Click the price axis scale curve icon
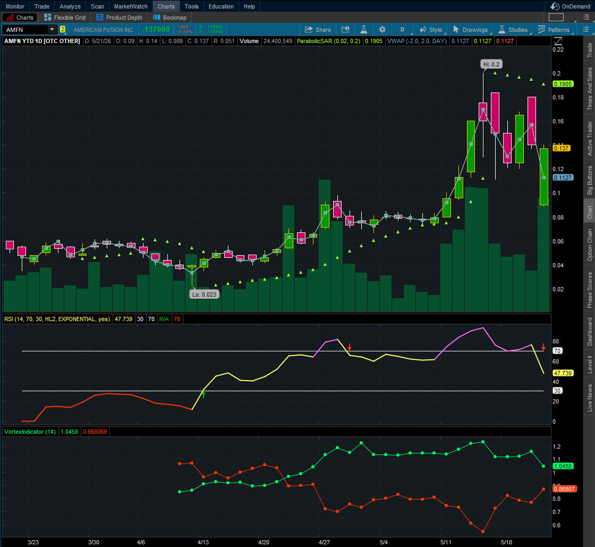 click(558, 40)
